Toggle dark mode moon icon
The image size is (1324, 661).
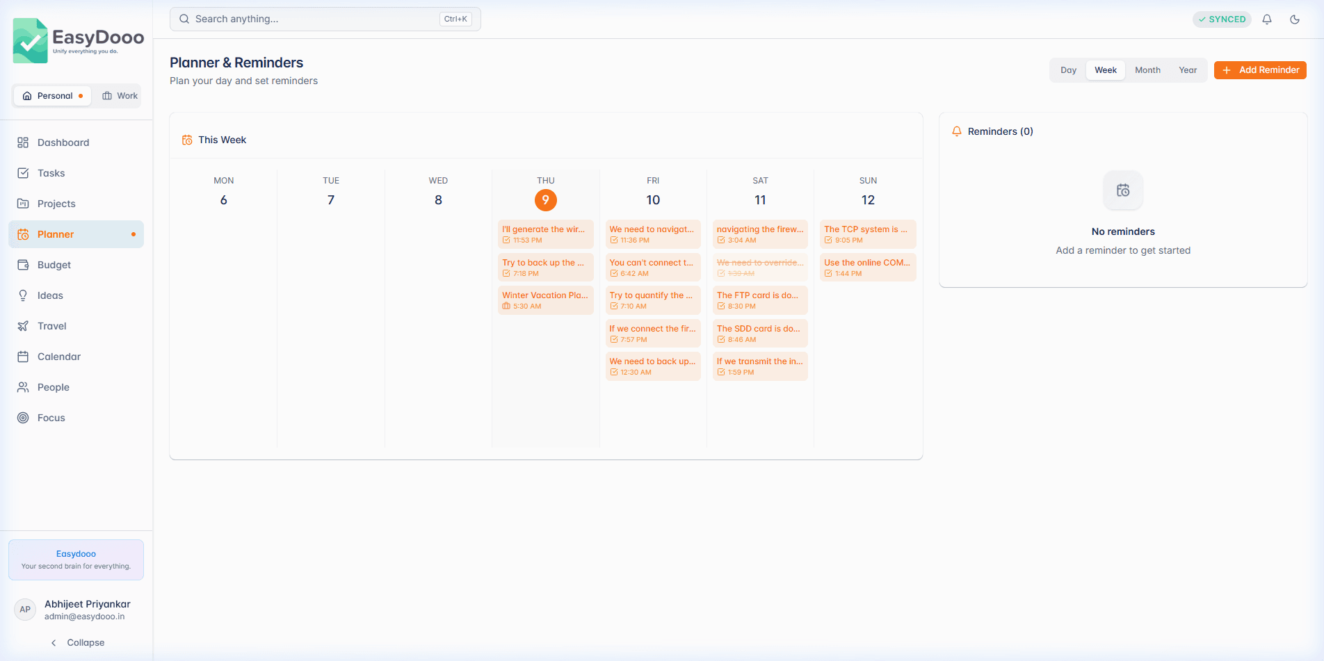coord(1295,19)
